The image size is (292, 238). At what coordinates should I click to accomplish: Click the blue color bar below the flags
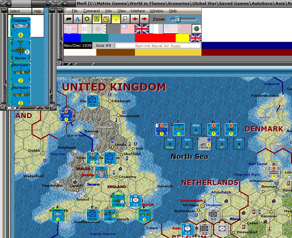(72, 38)
